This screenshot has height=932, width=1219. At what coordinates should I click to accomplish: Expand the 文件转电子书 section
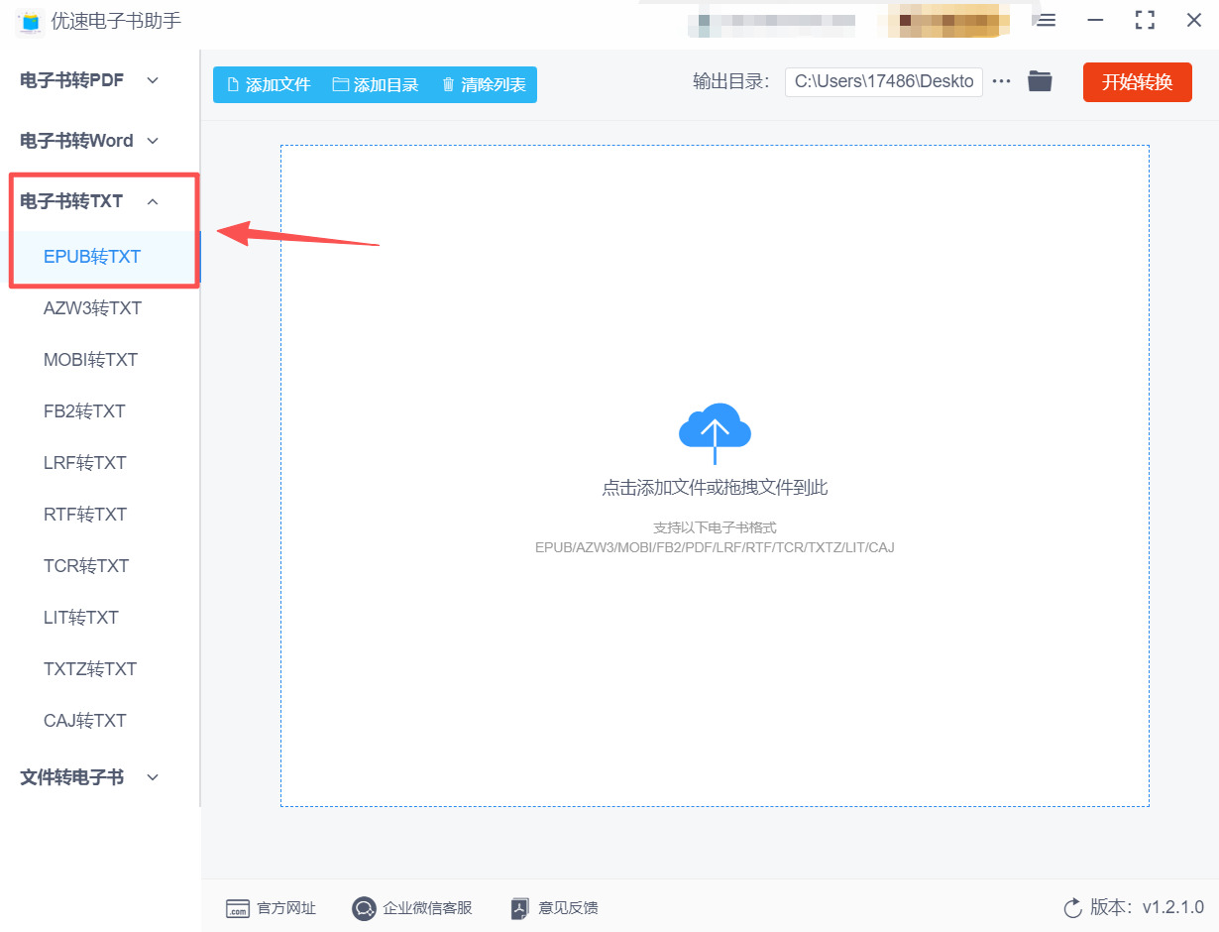click(x=152, y=777)
